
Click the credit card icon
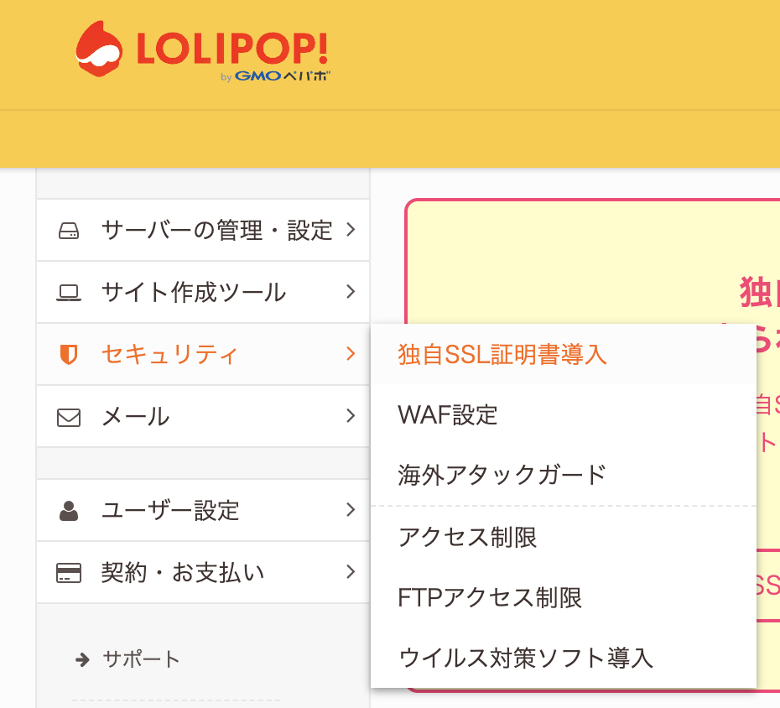tap(69, 573)
